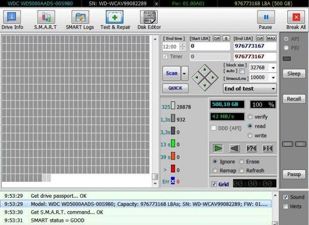
Task: Enable the Grid checkbox
Action: tap(214, 184)
